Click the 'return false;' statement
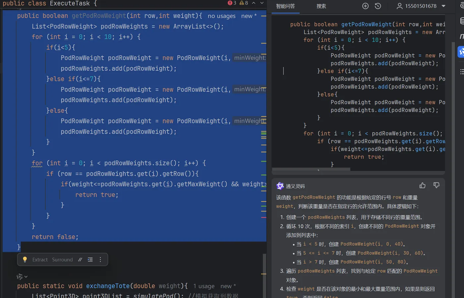The image size is (464, 298). click(x=55, y=237)
